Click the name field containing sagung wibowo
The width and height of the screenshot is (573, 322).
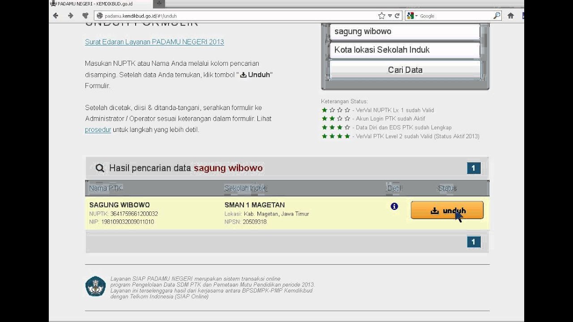click(405, 32)
